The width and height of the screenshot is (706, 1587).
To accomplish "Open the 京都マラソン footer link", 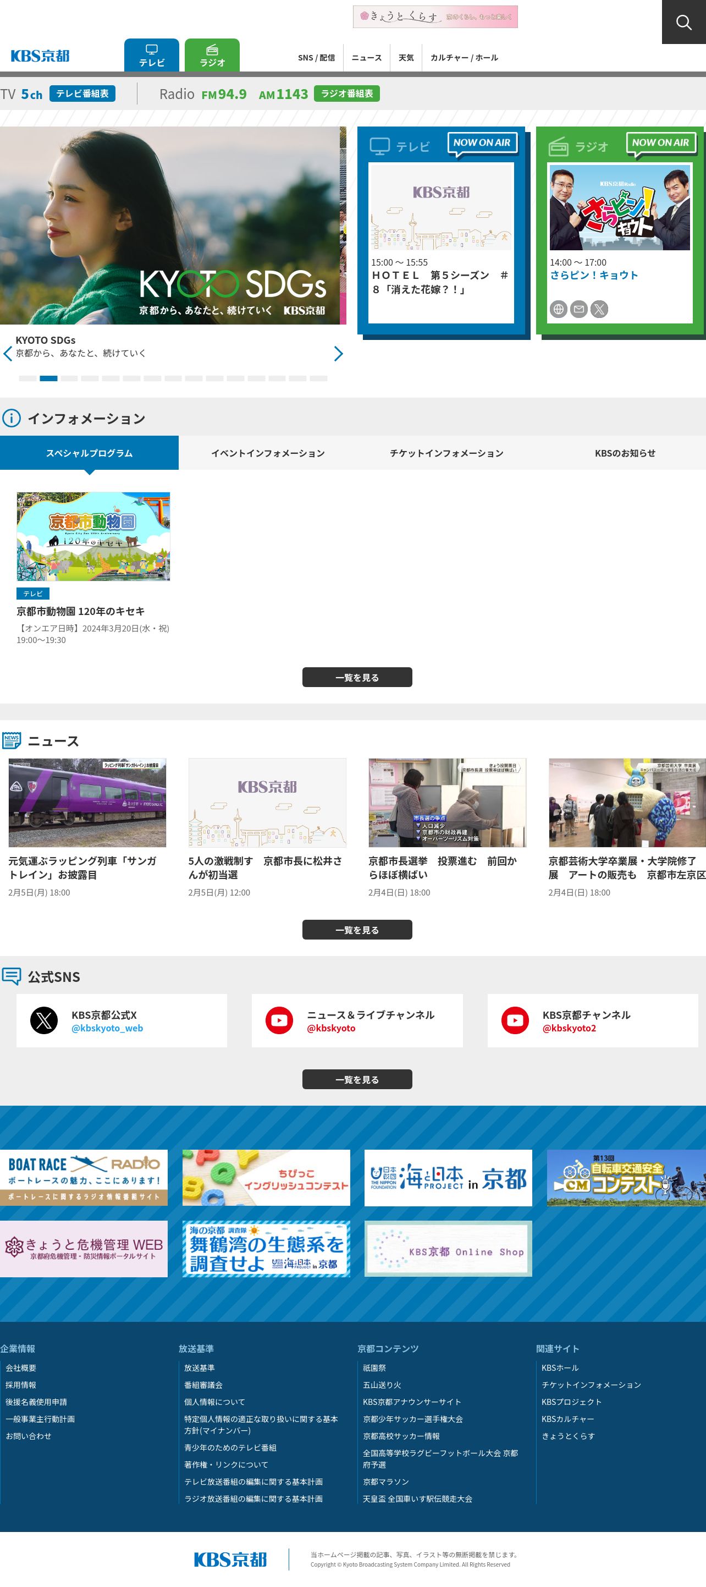I will (385, 1481).
